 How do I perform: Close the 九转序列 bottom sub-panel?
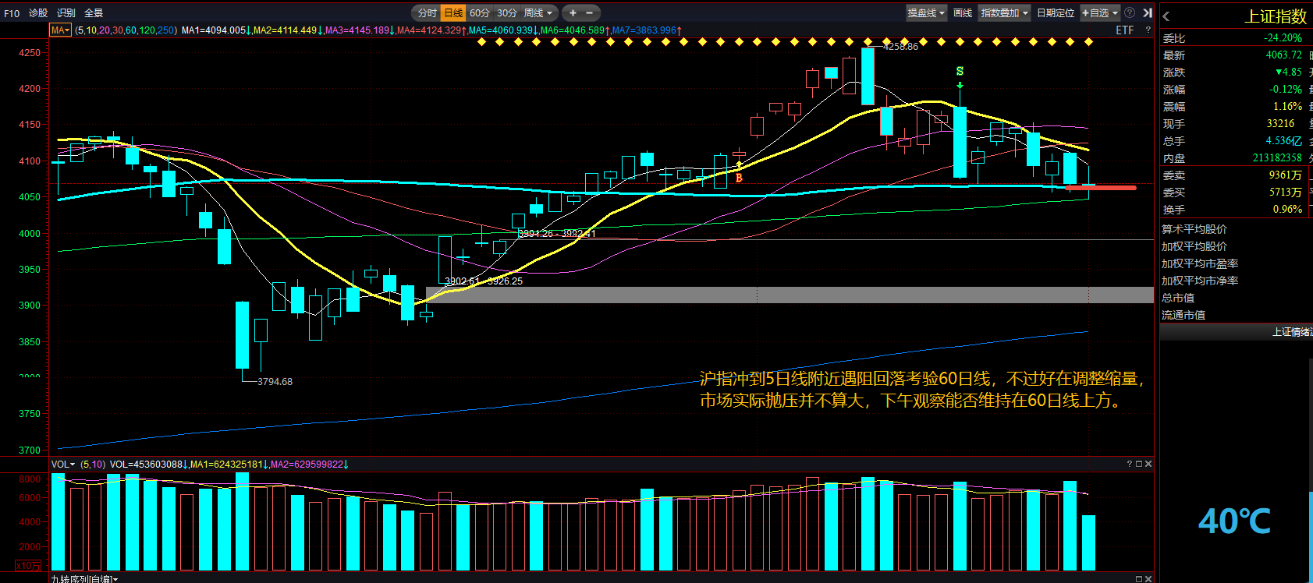[x=1148, y=579]
